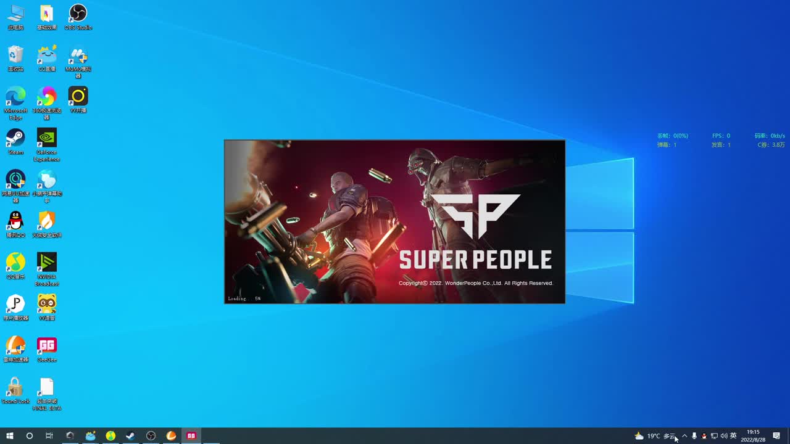Open Task View from the taskbar
The image size is (790, 444).
click(49, 436)
